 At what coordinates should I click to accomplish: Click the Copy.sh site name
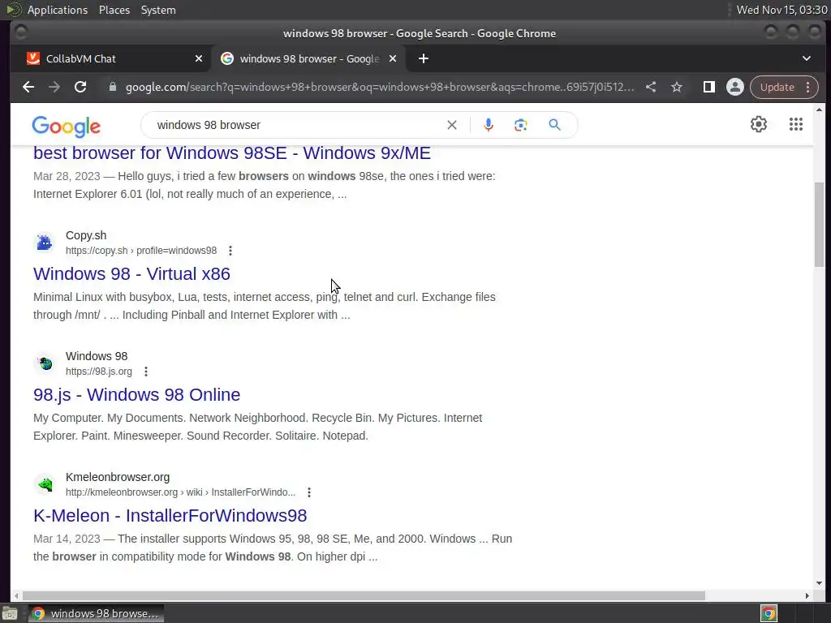point(86,235)
